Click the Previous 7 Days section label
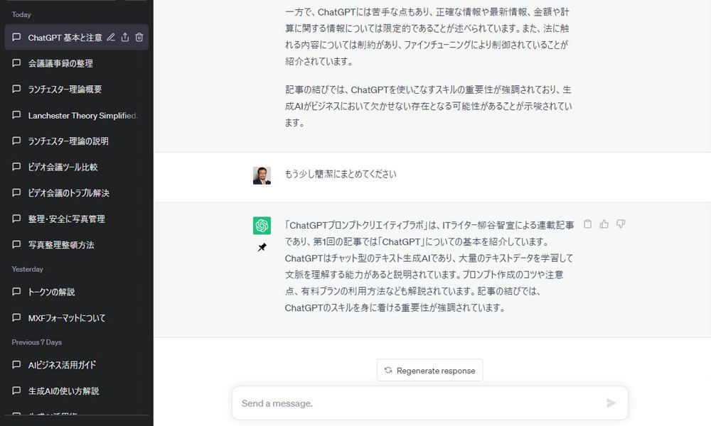This screenshot has width=711, height=426. [x=37, y=342]
